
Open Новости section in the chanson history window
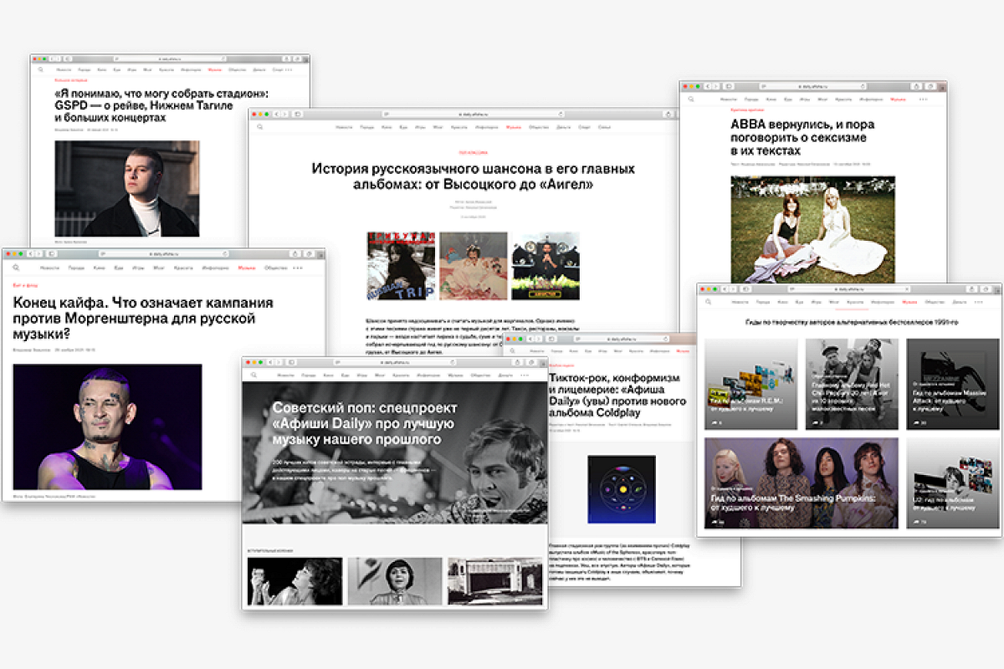(x=344, y=127)
